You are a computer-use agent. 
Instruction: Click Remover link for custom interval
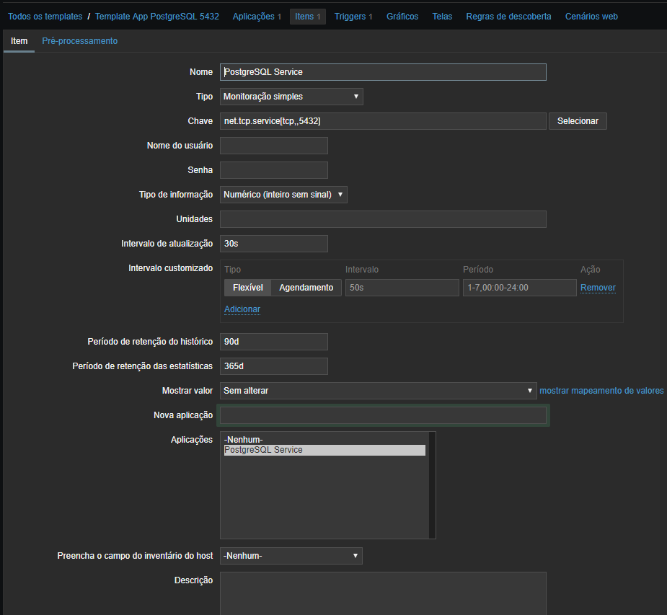point(598,288)
